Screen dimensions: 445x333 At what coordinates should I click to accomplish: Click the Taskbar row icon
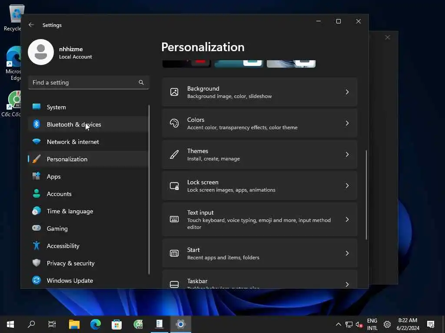174,284
